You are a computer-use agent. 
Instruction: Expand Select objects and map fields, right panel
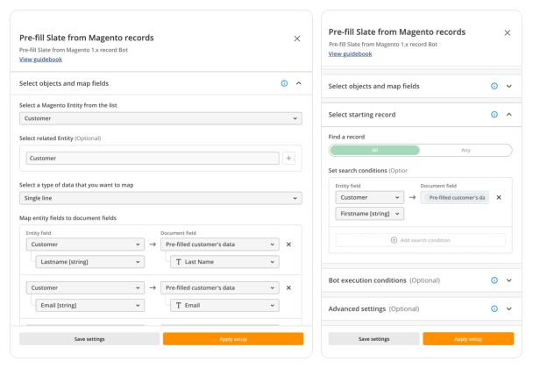(x=508, y=87)
